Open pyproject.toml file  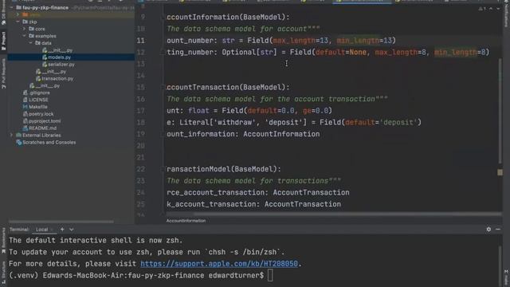pyautogui.click(x=45, y=121)
